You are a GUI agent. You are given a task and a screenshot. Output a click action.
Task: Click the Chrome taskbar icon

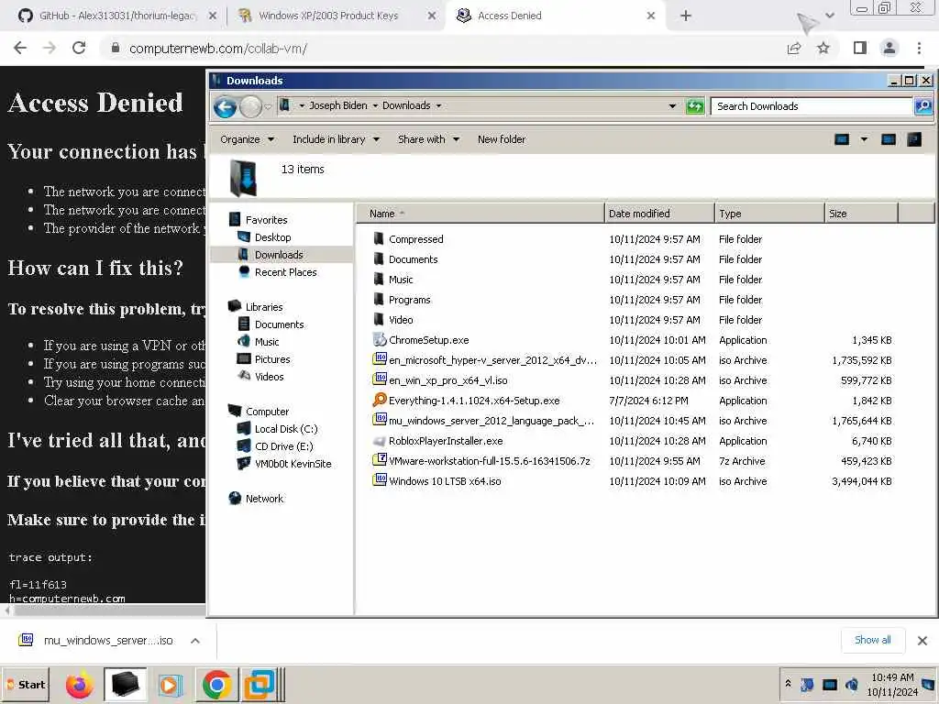[x=216, y=685]
